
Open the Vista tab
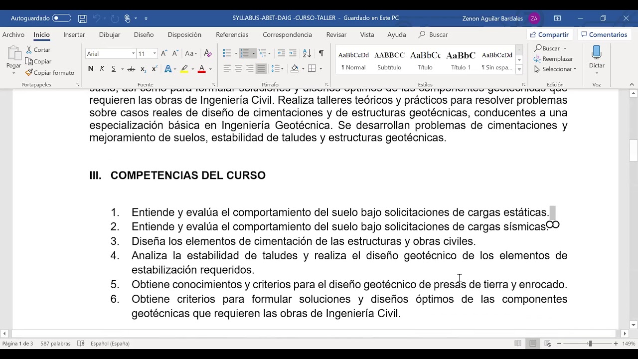[367, 34]
